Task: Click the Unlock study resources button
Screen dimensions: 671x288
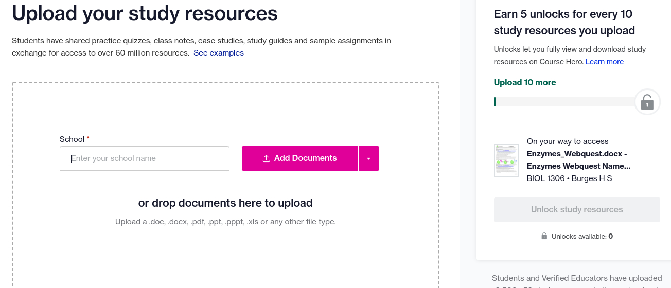Action: point(577,210)
